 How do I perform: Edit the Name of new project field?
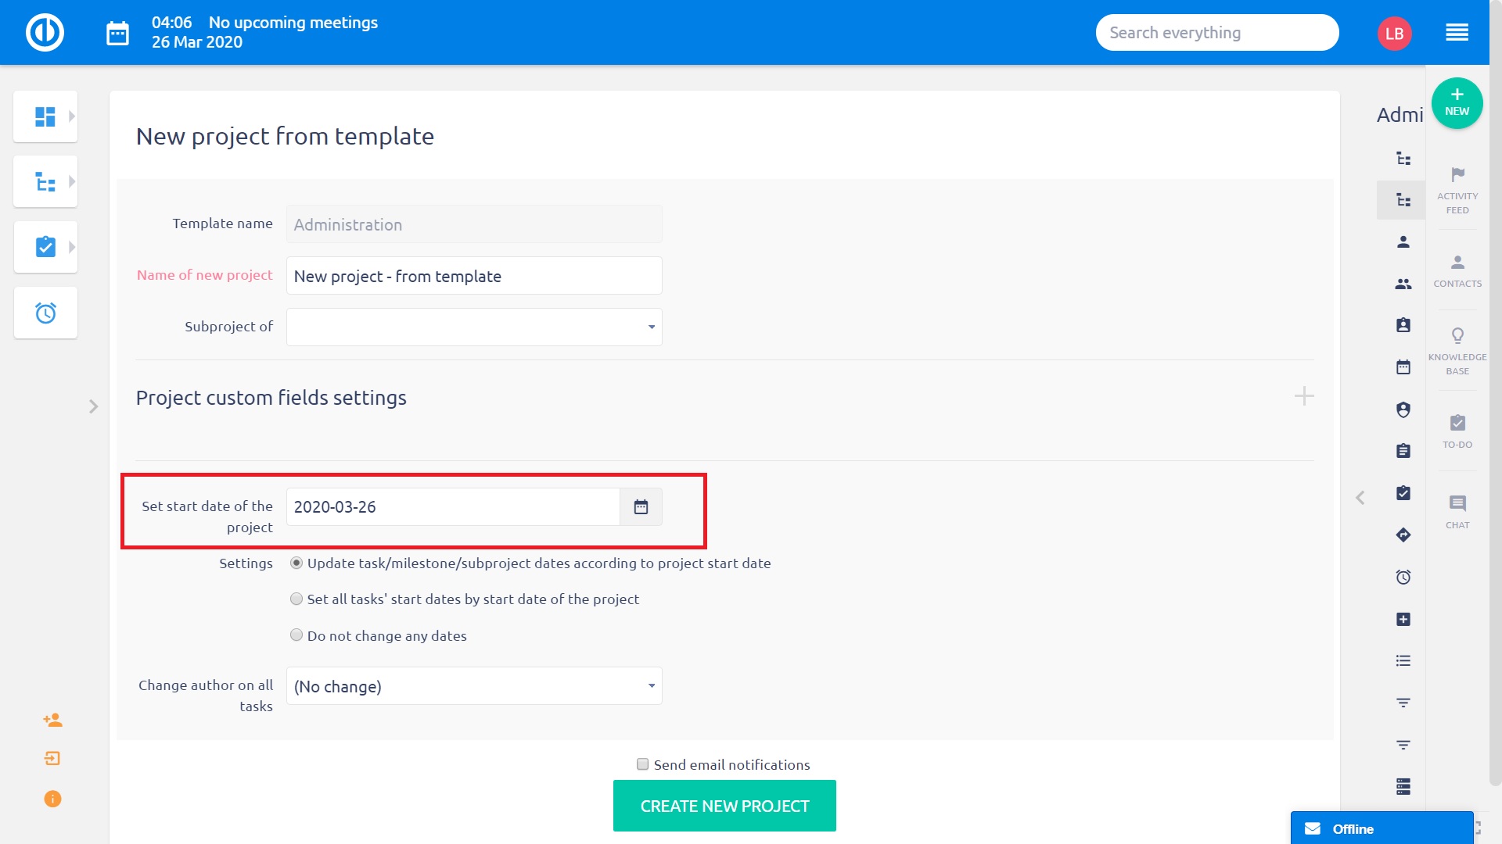point(474,276)
